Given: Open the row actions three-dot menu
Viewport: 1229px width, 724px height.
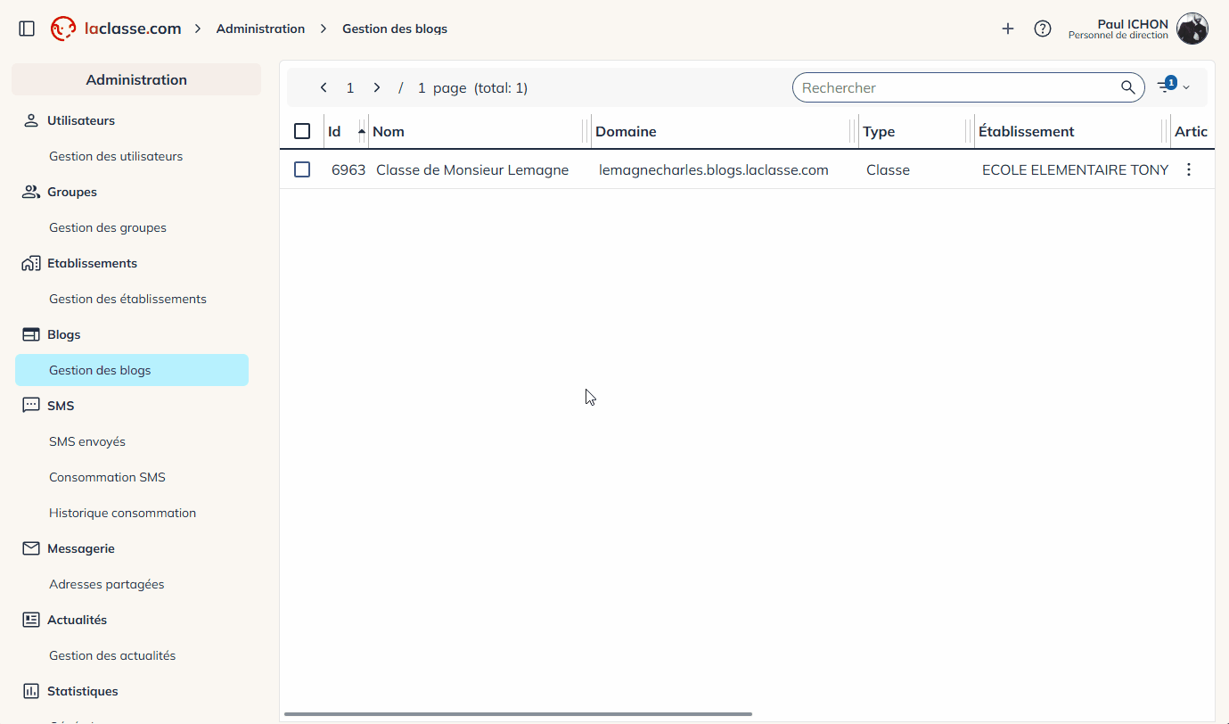Looking at the screenshot, I should pyautogui.click(x=1188, y=169).
